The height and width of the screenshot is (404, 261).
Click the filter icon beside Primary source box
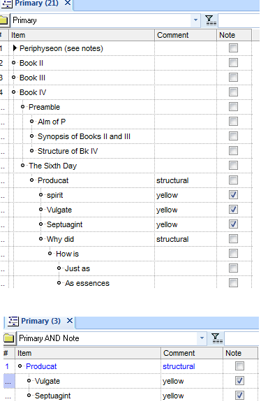211,20
